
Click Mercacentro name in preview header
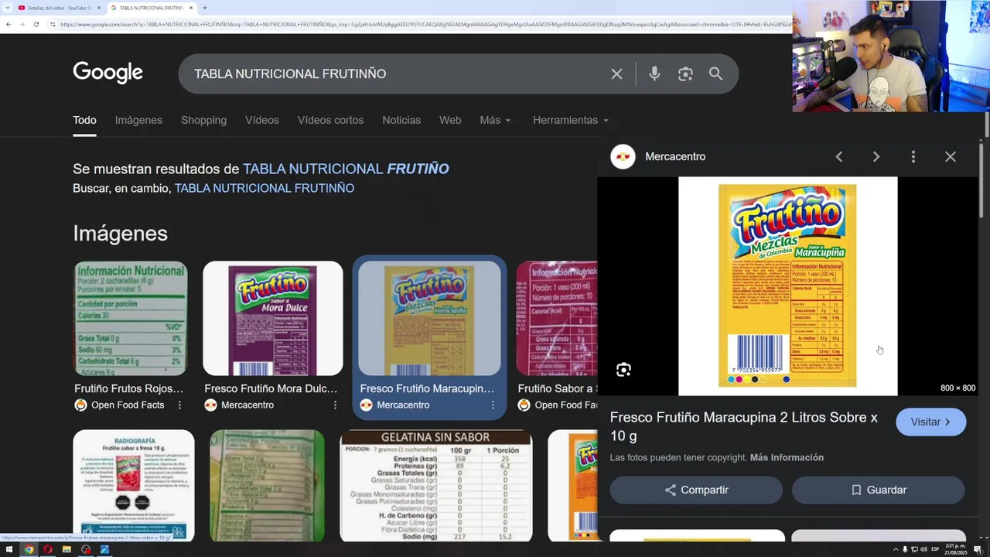tap(675, 156)
